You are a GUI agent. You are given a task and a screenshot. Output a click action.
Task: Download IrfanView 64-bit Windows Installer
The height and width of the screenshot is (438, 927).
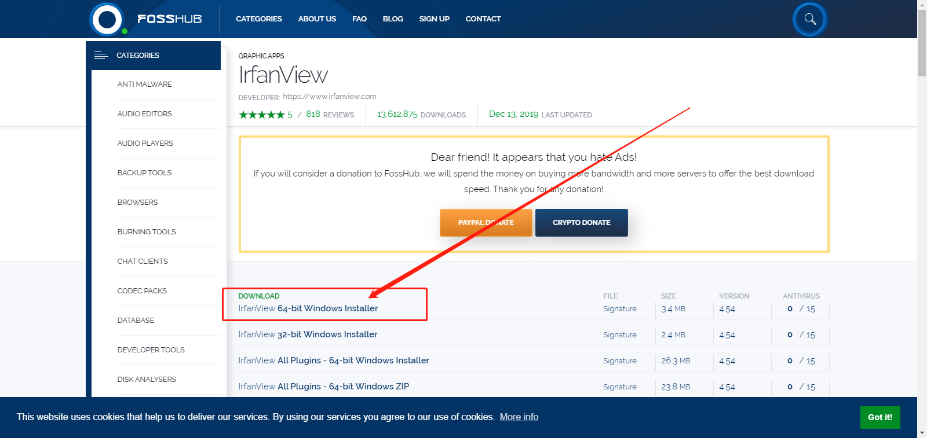pos(308,308)
